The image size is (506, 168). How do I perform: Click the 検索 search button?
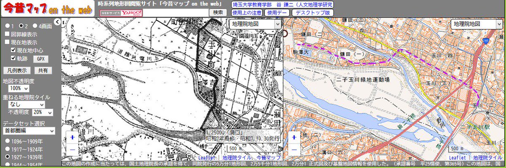coord(218,13)
